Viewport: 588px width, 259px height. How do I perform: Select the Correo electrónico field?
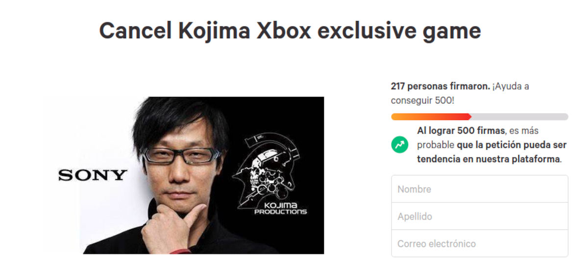point(479,243)
